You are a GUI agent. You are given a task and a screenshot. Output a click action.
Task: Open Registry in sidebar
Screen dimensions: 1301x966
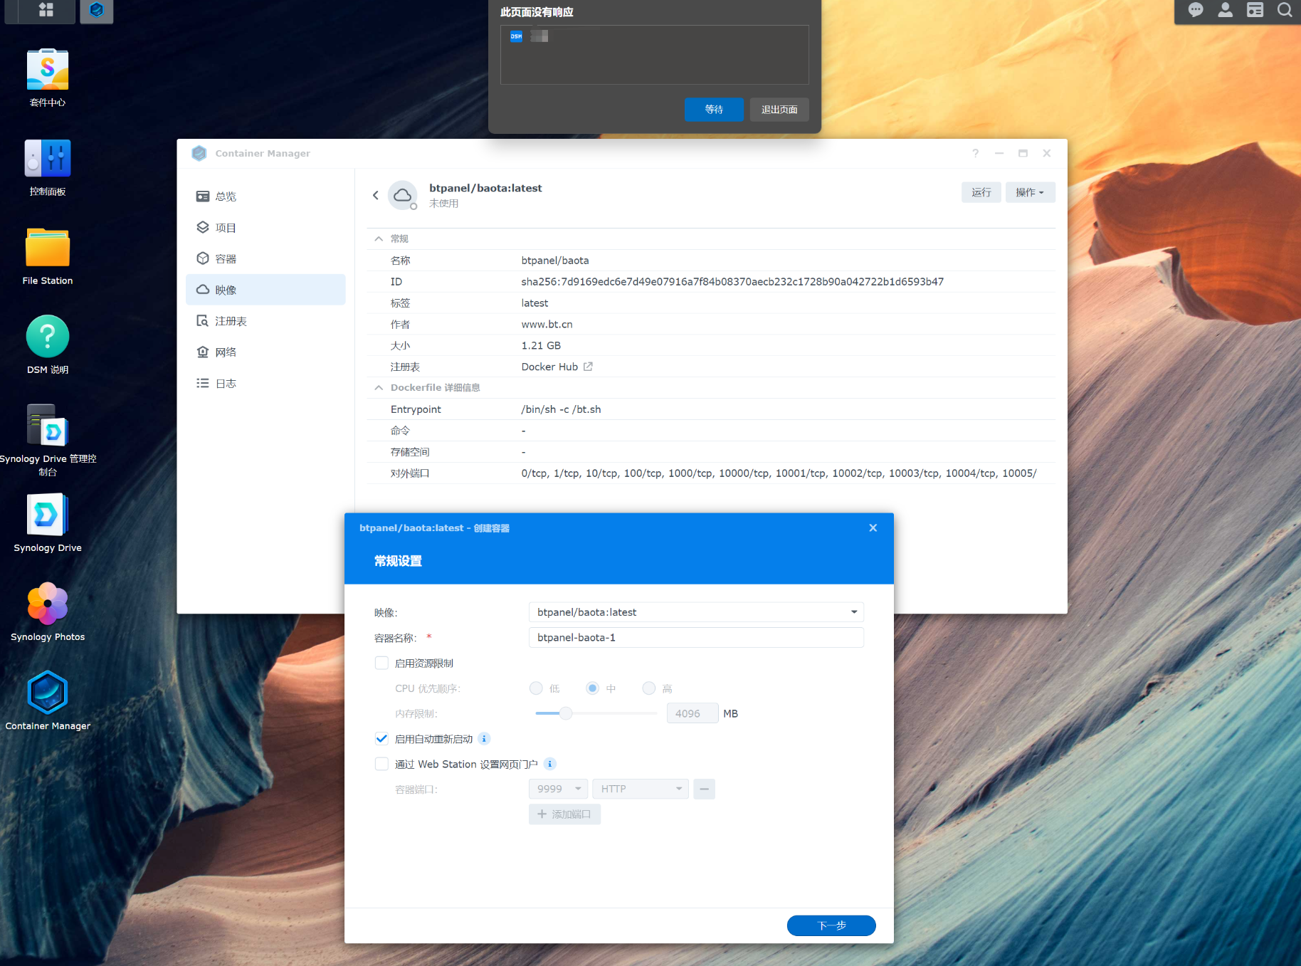[265, 321]
